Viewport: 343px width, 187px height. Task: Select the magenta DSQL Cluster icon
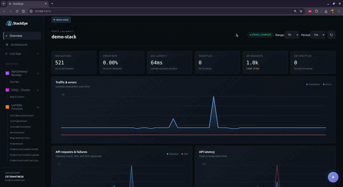[x=7, y=90]
